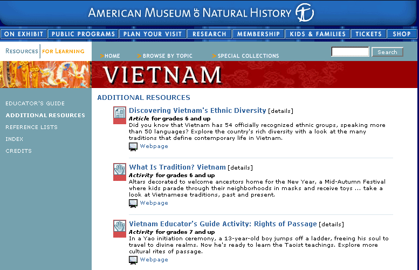Open the Public Programs menu

(x=83, y=34)
